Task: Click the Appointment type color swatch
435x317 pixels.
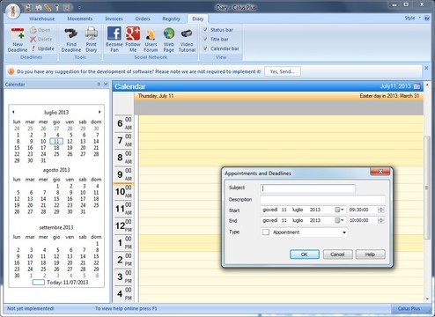Action: tap(266, 232)
